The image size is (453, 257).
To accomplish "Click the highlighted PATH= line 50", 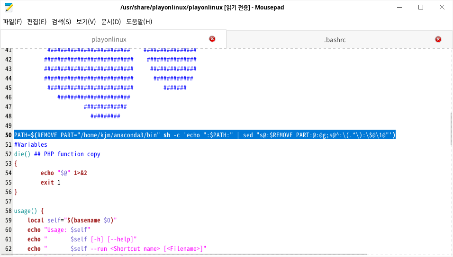I will pos(205,135).
